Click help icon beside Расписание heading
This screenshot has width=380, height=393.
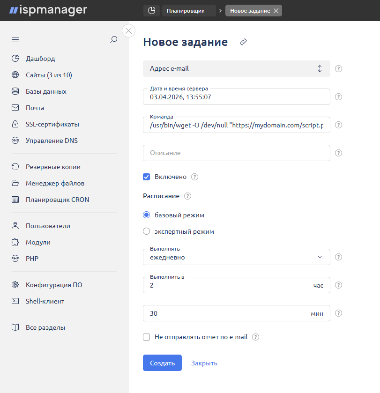coord(188,196)
